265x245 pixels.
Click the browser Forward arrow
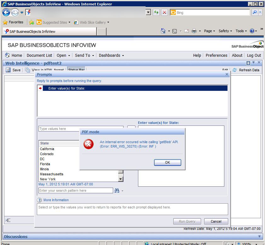point(15,12)
